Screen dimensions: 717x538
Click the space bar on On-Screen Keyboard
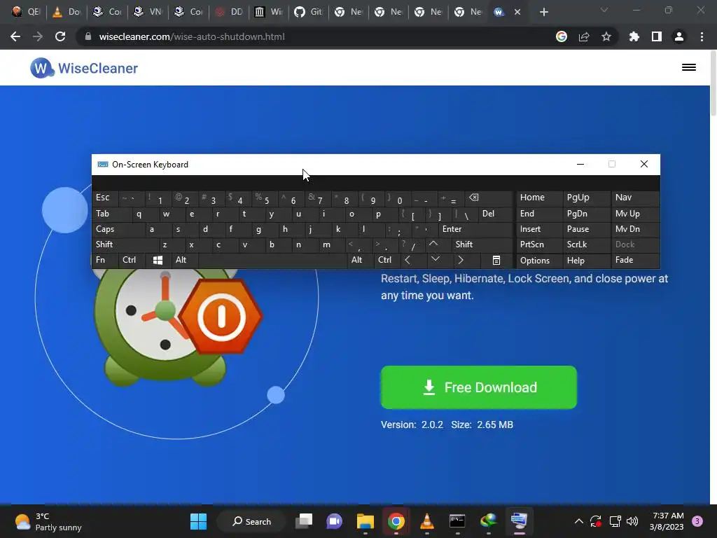point(273,260)
